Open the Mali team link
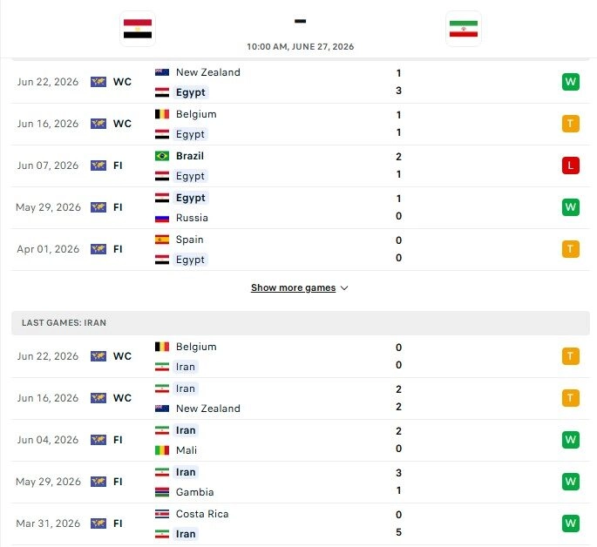The image size is (597, 547). 187,450
